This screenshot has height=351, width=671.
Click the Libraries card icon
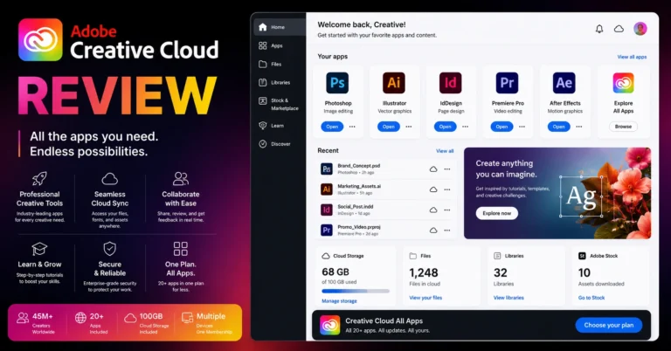point(497,256)
